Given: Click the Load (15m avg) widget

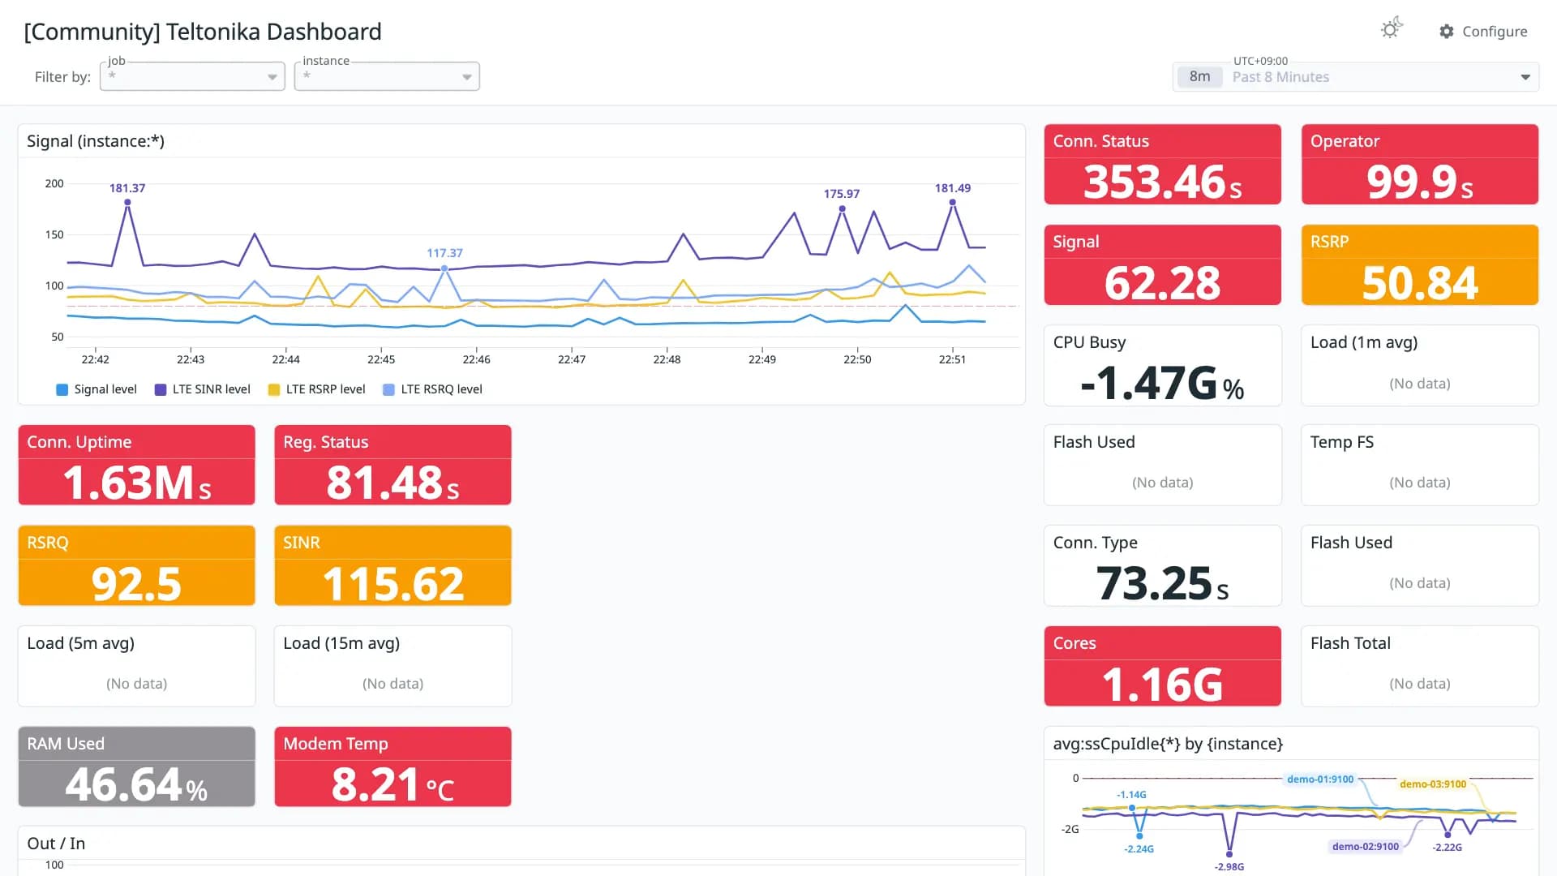Looking at the screenshot, I should pyautogui.click(x=392, y=666).
